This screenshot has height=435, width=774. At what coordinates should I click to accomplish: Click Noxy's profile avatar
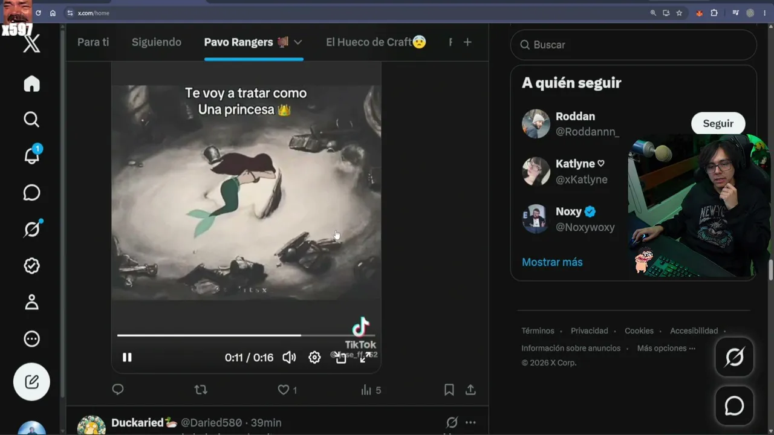click(x=536, y=219)
